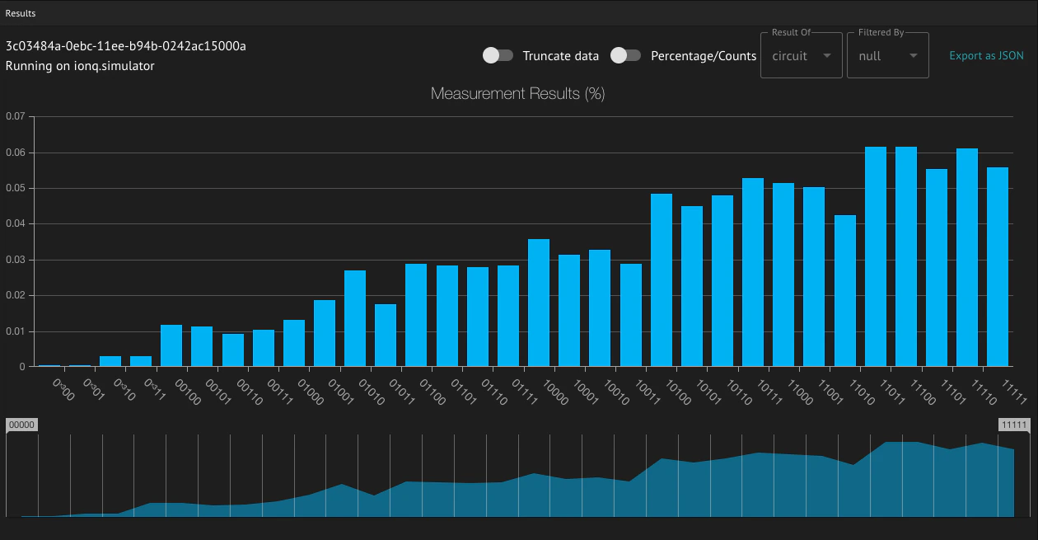Click the Measurement Results (%) chart title
The width and height of the screenshot is (1038, 540).
click(518, 94)
